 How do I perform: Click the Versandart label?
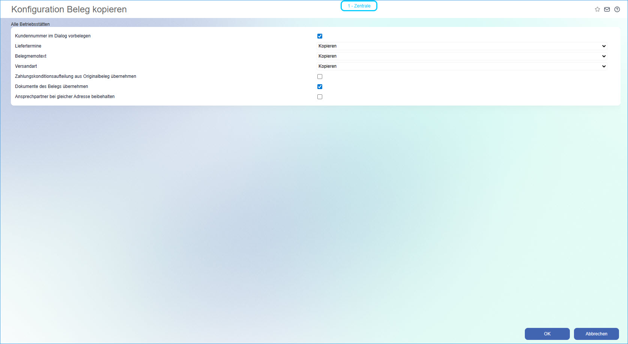click(x=26, y=66)
